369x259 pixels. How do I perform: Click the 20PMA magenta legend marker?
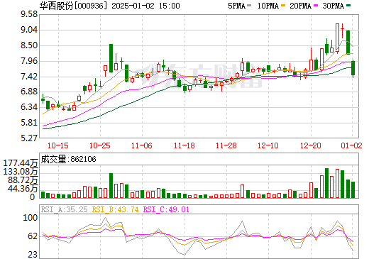(316, 6)
